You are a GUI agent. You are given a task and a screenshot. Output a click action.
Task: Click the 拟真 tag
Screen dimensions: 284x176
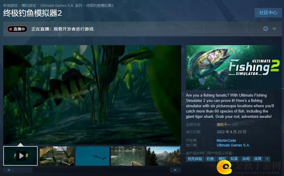(x=234, y=159)
